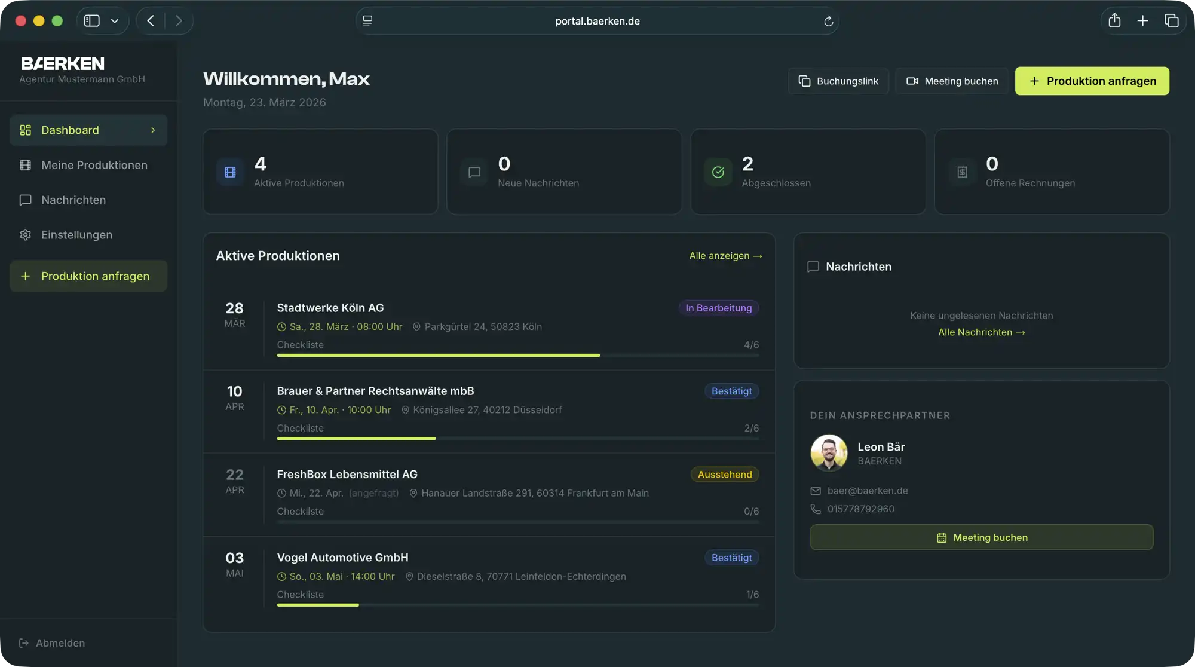Viewport: 1195px width, 667px height.
Task: Follow the Alle anzeigen link
Action: pyautogui.click(x=725, y=256)
